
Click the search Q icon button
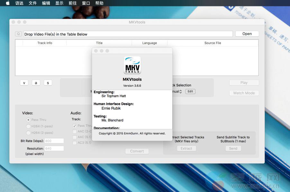(18, 34)
